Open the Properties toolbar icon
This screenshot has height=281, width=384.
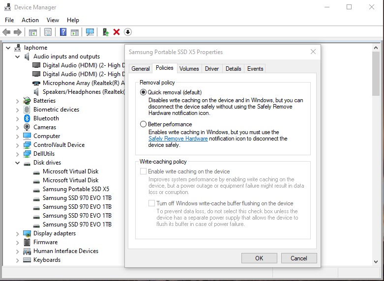point(48,32)
